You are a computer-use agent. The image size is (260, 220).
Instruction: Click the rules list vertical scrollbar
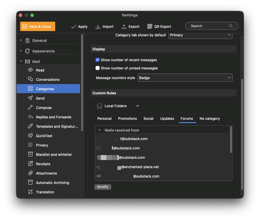click(231, 140)
